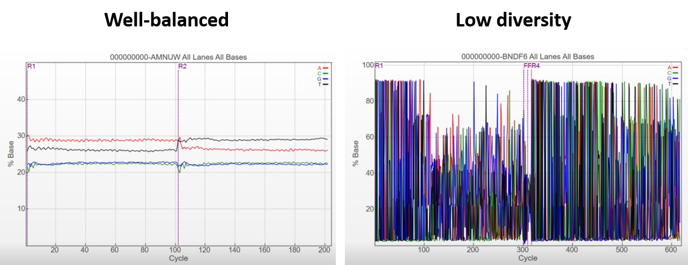Click the 000000000-BNDF6 chart title
Screen dimensions: 688x265
coord(527,57)
